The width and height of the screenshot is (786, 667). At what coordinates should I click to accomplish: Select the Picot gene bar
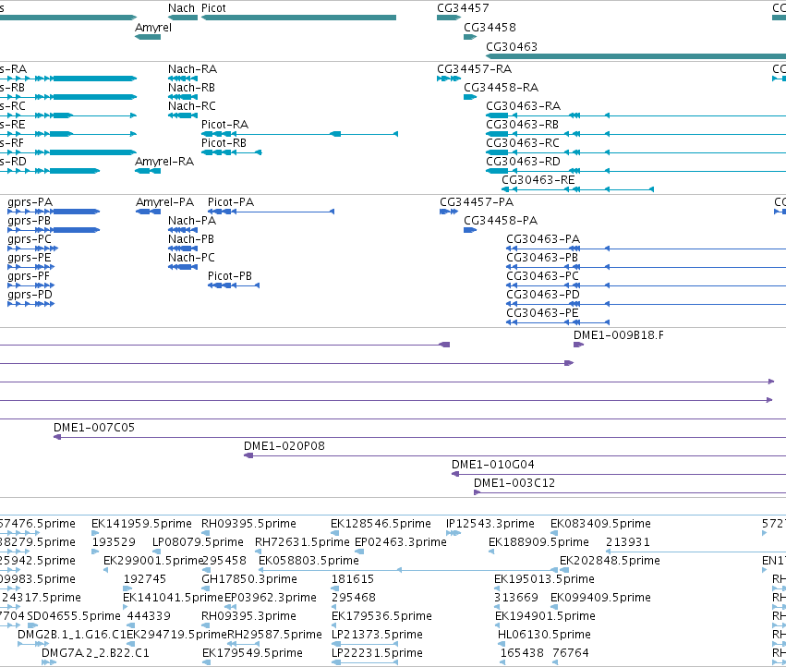(298, 18)
